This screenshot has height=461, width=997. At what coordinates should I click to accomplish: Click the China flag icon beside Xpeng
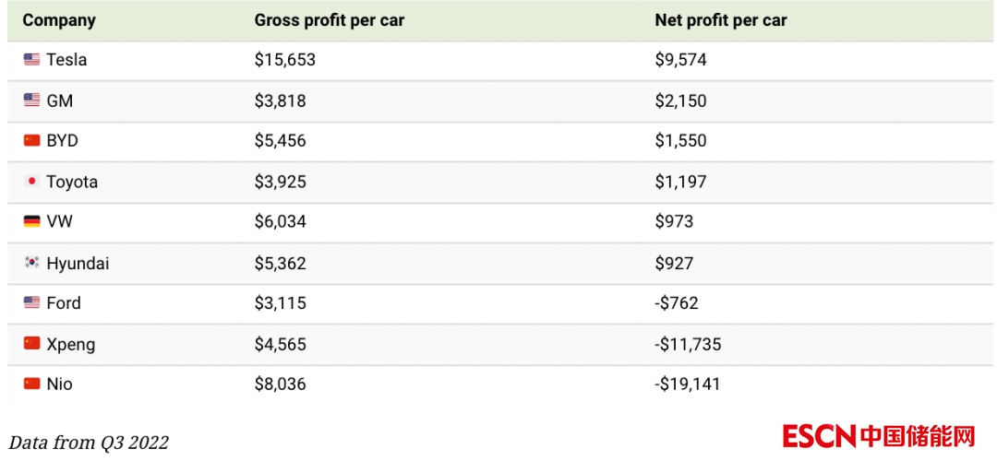point(32,344)
